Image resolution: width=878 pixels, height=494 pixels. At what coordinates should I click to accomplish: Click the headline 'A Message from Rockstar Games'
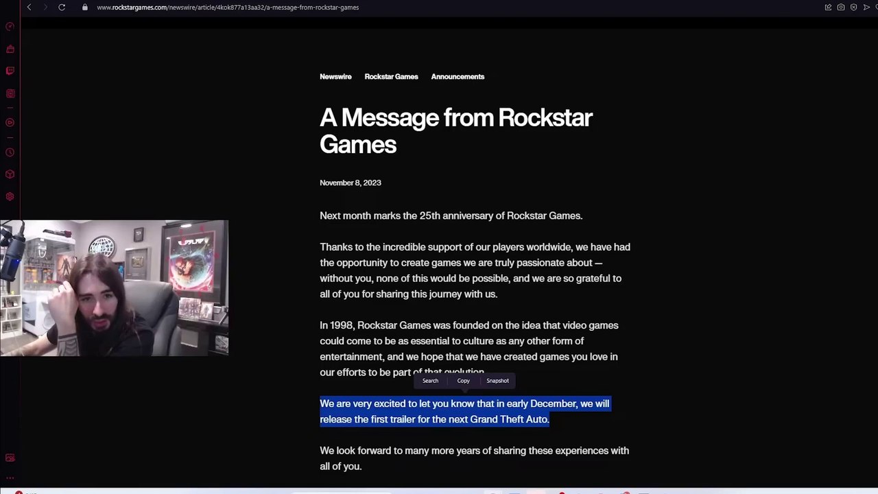(456, 131)
